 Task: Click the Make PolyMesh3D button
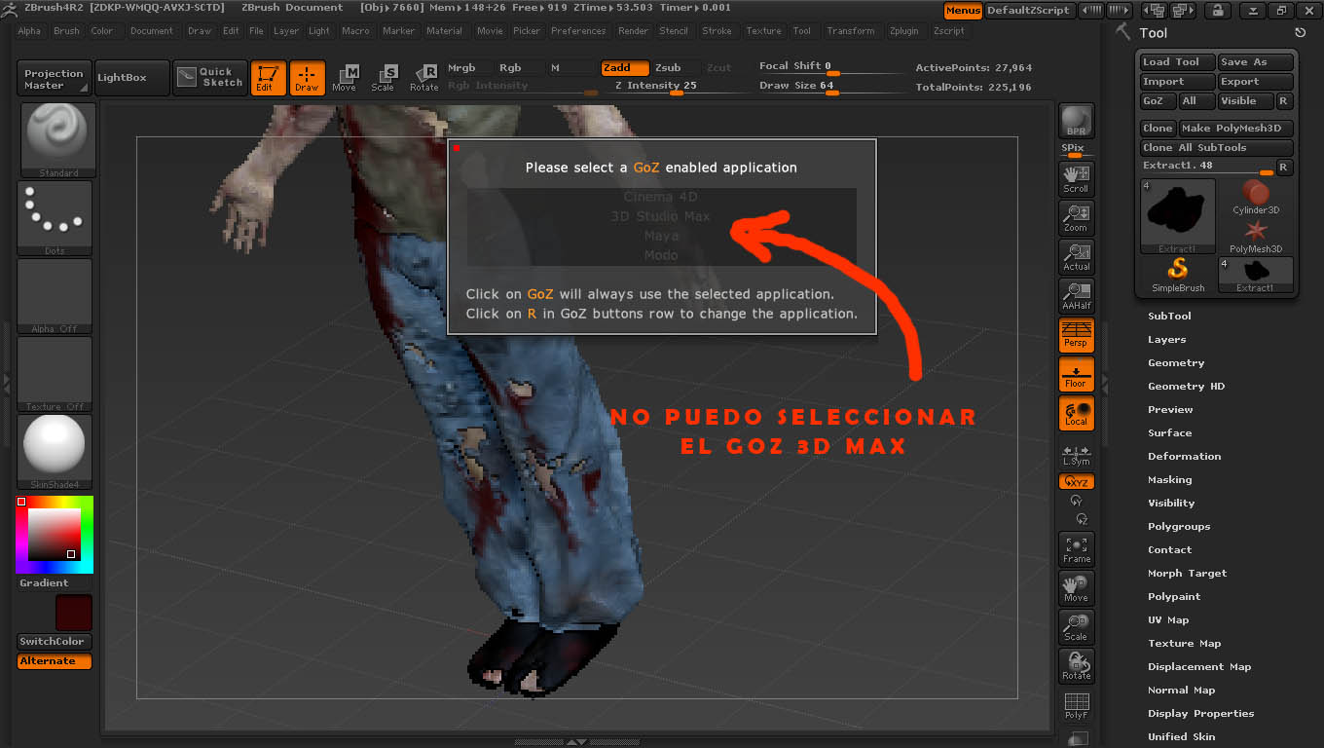1236,128
